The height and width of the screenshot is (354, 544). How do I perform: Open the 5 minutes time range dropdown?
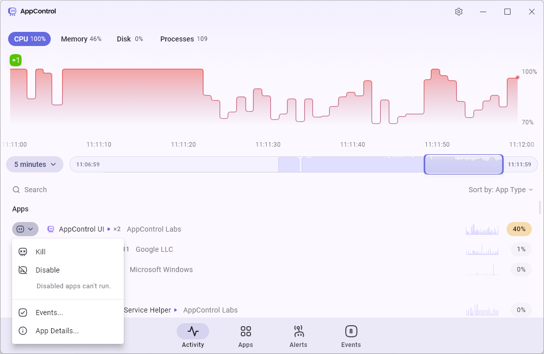pos(34,164)
